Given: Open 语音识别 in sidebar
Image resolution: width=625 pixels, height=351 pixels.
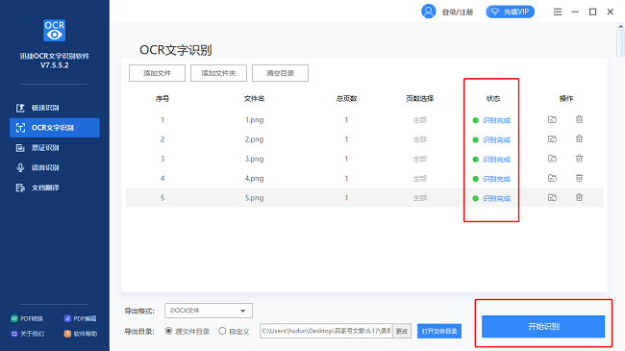Looking at the screenshot, I should coord(54,167).
